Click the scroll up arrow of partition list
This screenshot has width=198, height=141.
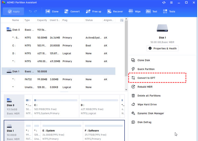click(x=126, y=19)
